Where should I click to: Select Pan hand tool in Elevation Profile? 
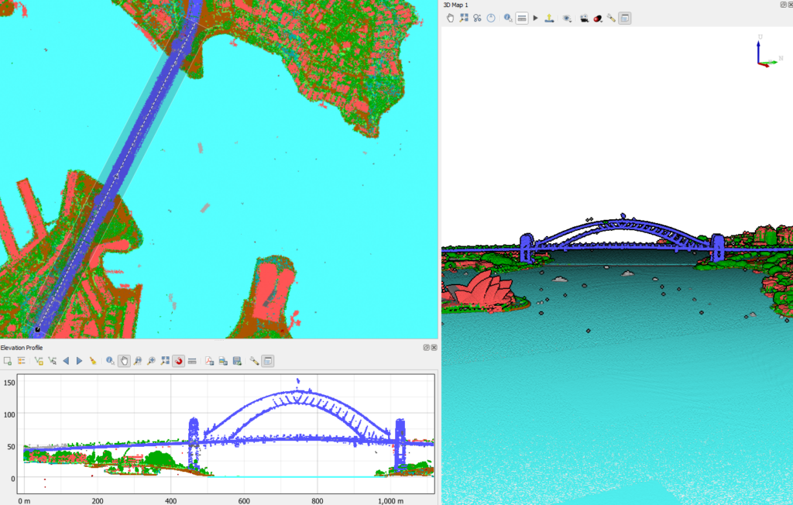[124, 361]
